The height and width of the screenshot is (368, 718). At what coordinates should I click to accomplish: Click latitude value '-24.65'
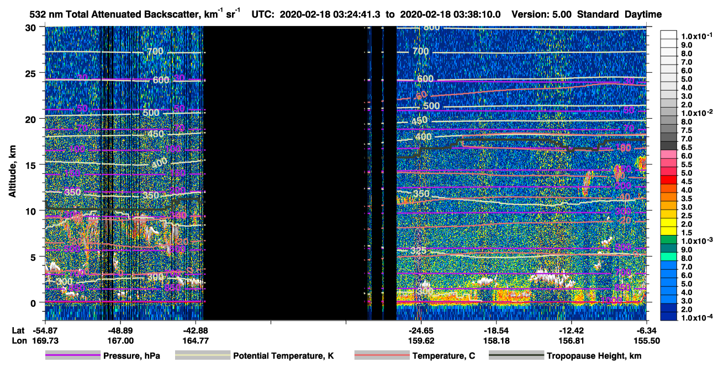click(x=421, y=330)
